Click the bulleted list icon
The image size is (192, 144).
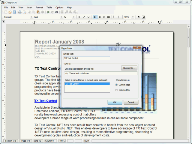click(115, 17)
